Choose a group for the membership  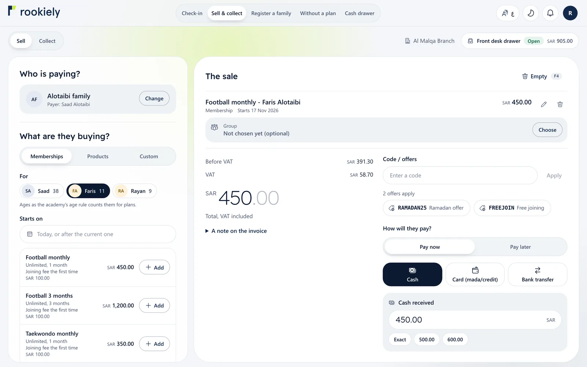547,130
